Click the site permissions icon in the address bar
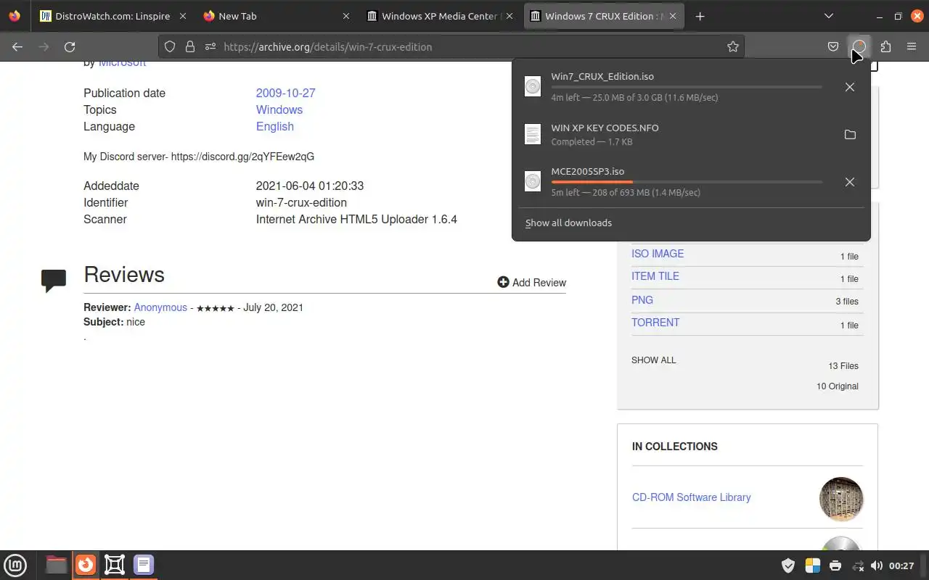 pyautogui.click(x=210, y=46)
